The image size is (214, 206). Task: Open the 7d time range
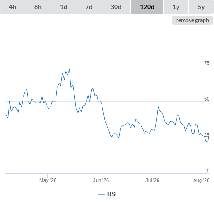89,7
